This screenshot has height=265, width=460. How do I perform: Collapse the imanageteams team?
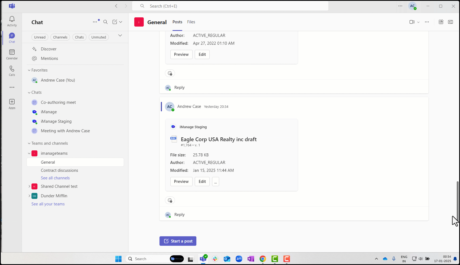click(x=29, y=153)
